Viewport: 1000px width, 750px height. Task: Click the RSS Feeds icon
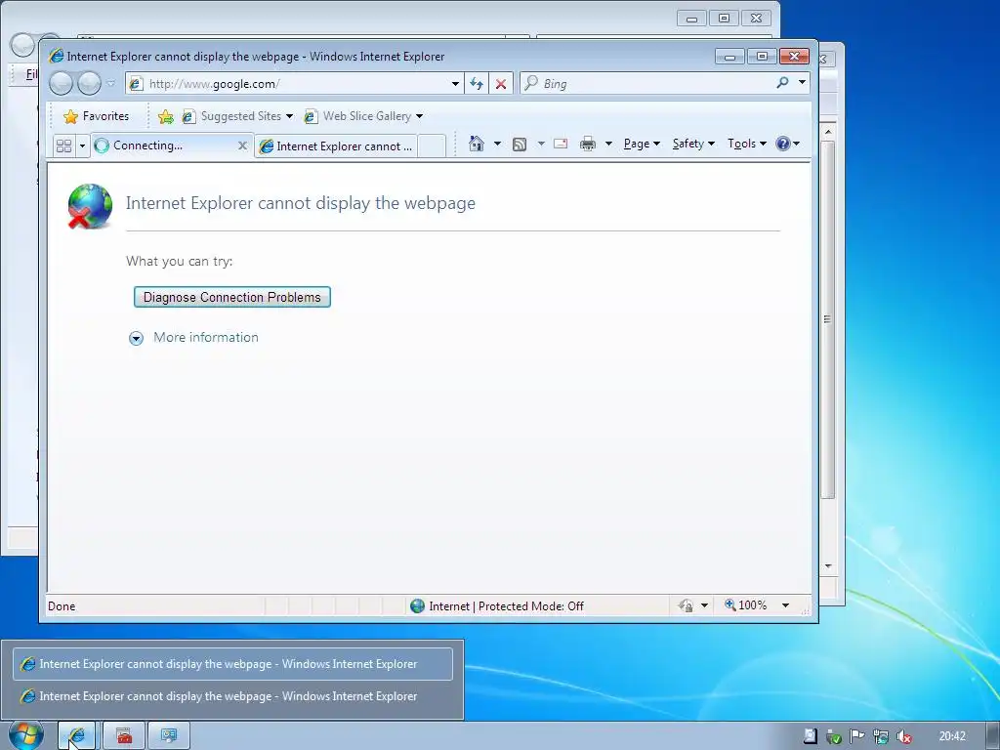pyautogui.click(x=520, y=145)
